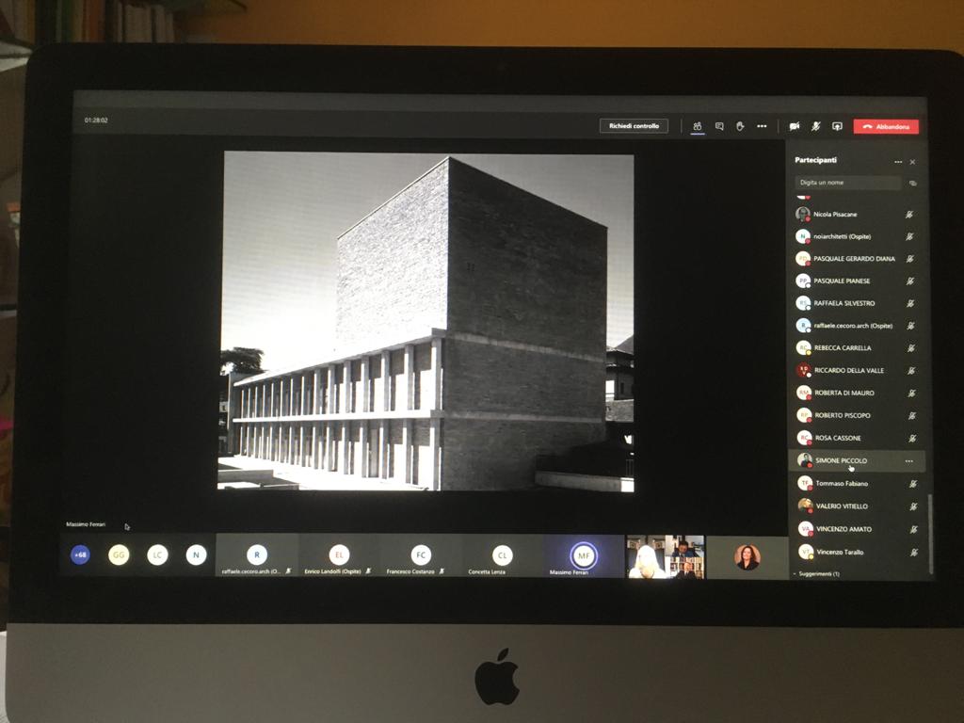Toggle the microphone mute in toolbar

coord(816,126)
